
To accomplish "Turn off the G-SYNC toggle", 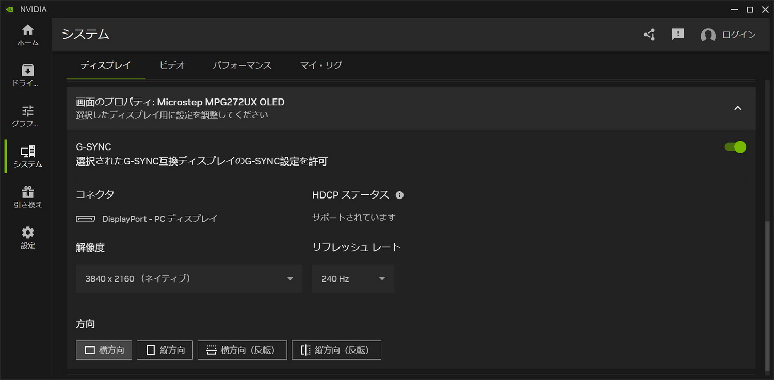I will tap(735, 147).
